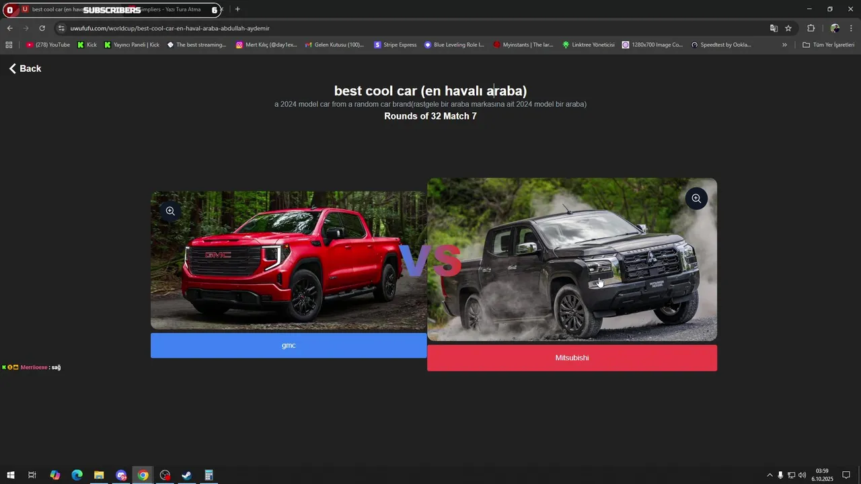Open the (278) YouTube bookmark
861x484 pixels.
click(48, 45)
